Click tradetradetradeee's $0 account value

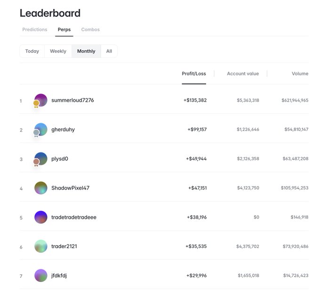tap(256, 217)
